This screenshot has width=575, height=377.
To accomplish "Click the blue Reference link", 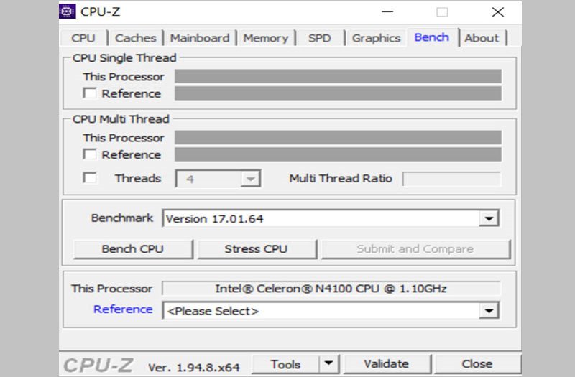I will click(x=123, y=309).
